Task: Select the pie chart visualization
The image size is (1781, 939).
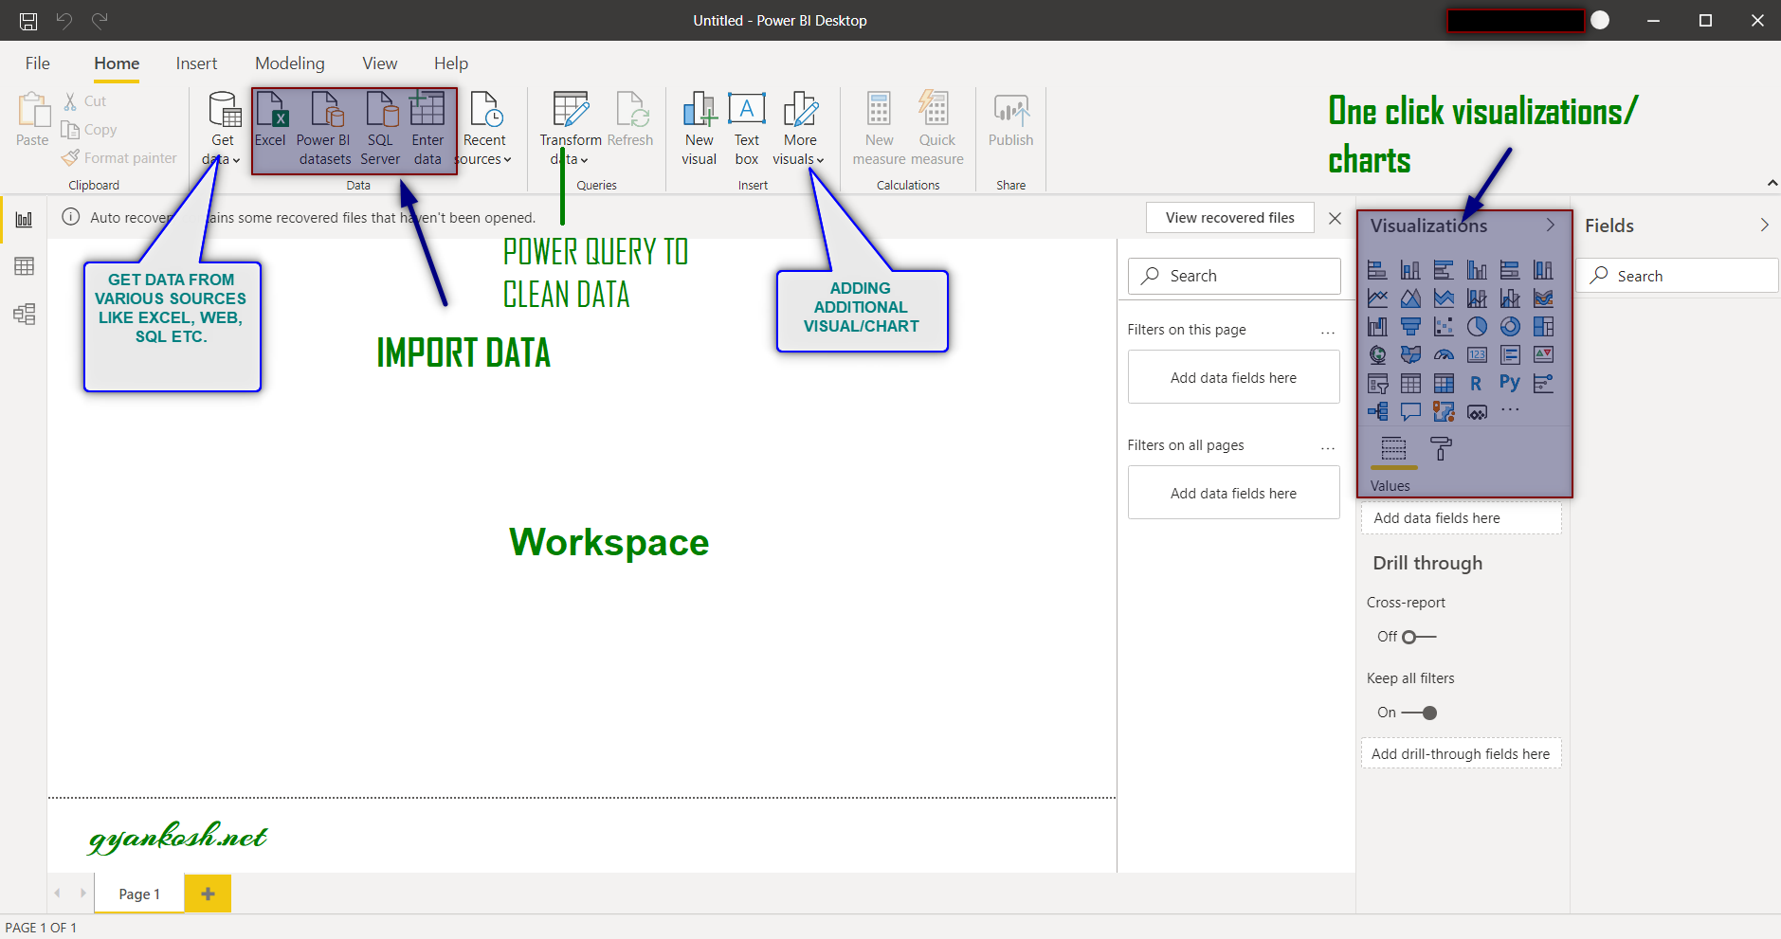Action: coord(1477,327)
